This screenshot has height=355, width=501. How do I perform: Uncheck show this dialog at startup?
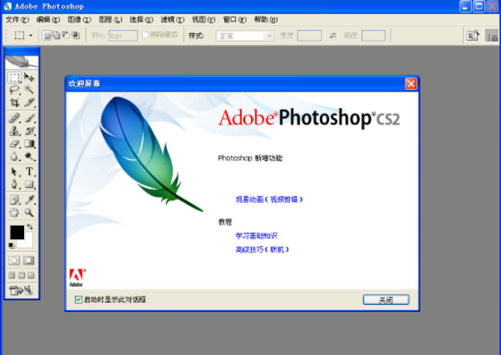(78, 299)
